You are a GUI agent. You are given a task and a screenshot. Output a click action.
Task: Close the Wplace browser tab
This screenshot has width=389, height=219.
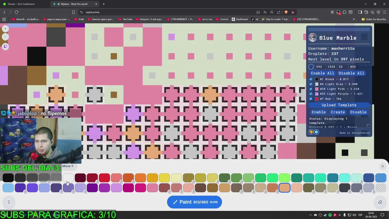96,4
